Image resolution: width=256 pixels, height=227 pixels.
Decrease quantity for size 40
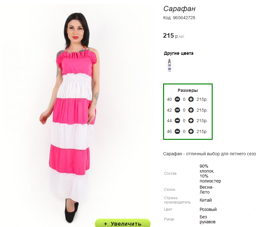point(177,99)
